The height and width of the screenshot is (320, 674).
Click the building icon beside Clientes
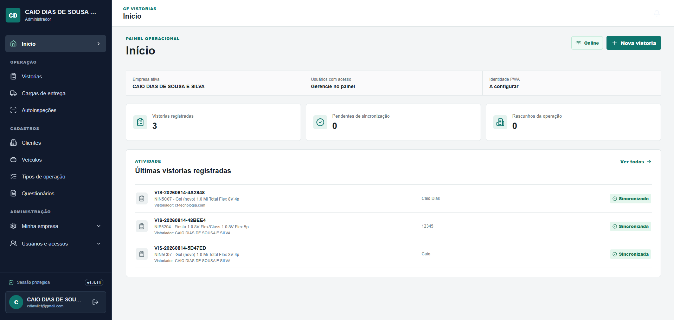13,143
